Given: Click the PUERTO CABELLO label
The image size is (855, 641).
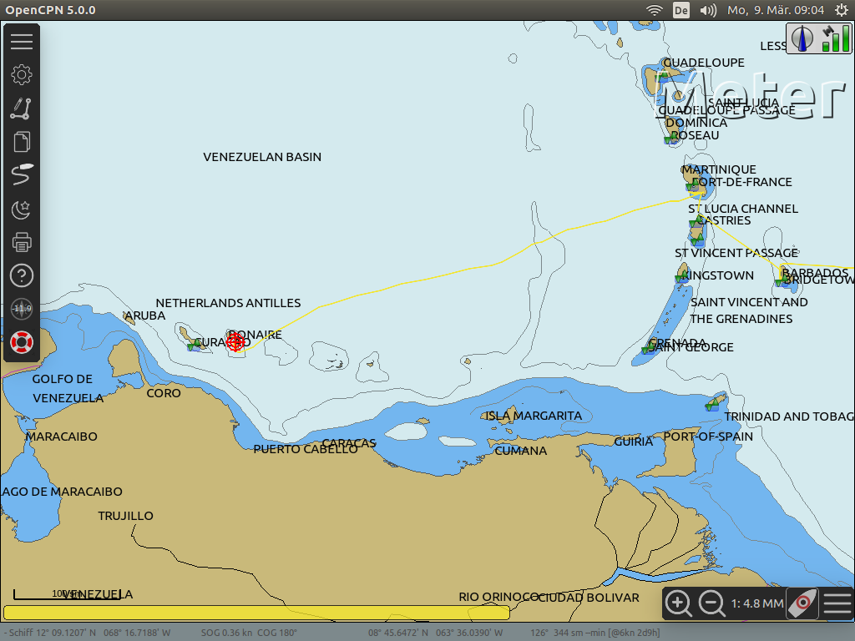Looking at the screenshot, I should coord(306,449).
